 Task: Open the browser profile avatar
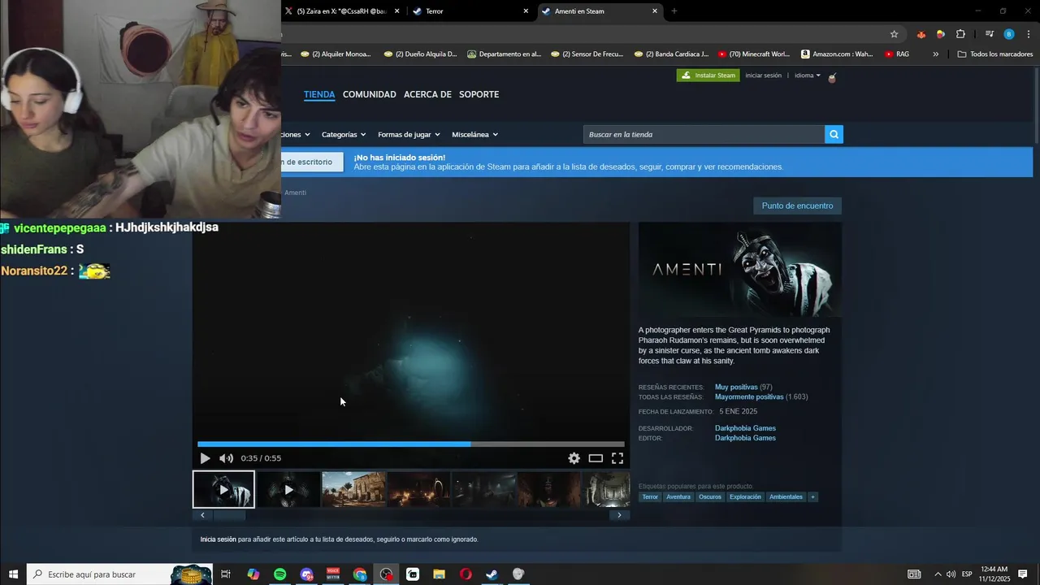(1009, 34)
